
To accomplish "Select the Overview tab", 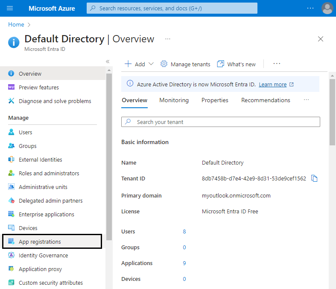I will 134,100.
